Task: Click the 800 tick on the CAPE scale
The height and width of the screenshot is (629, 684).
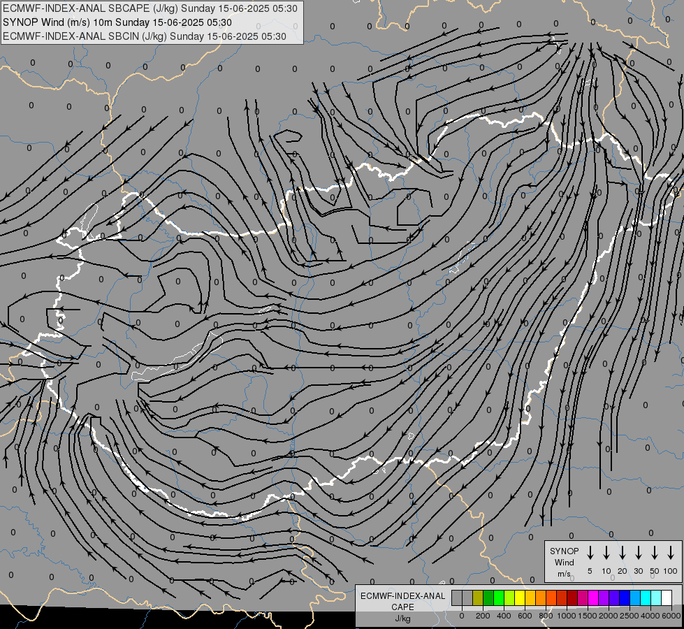Action: coord(546,616)
